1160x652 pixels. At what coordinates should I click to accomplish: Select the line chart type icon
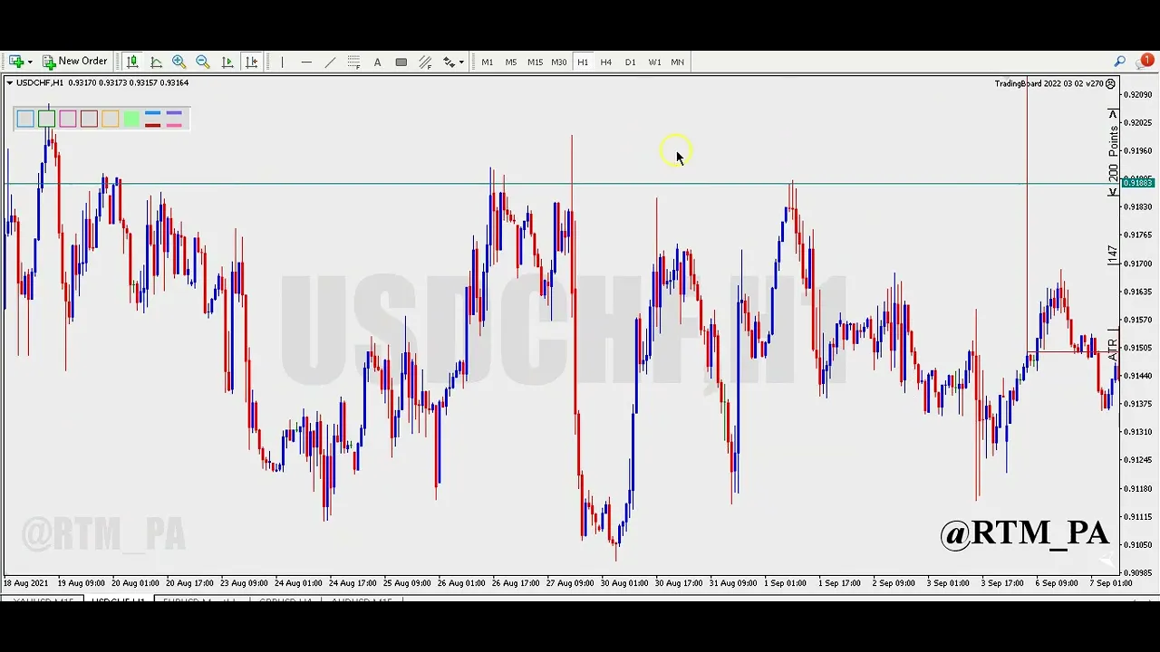(x=156, y=62)
